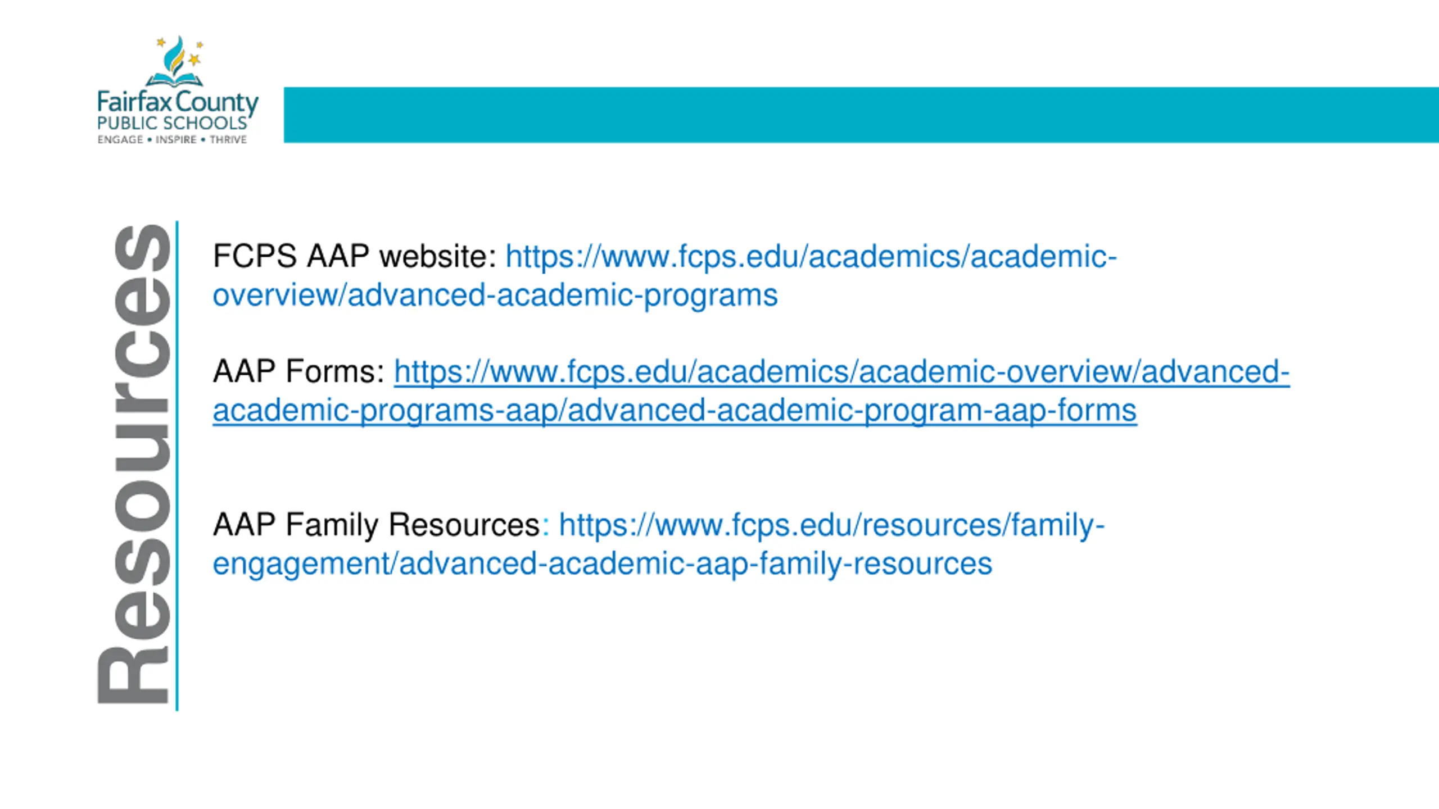1439x809 pixels.
Task: Click the topmost yellow star left of the flame
Action: click(x=161, y=42)
